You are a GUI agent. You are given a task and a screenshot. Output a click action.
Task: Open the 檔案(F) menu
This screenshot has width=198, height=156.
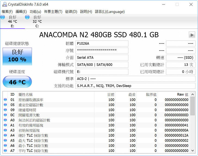tap(7, 12)
